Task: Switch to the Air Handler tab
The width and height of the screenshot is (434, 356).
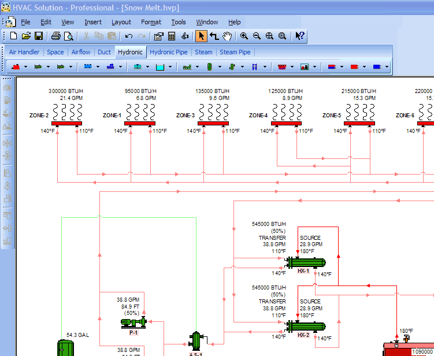Action: pyautogui.click(x=24, y=52)
